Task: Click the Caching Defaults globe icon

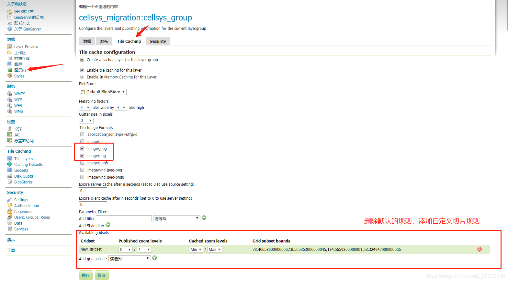Action: pyautogui.click(x=10, y=164)
